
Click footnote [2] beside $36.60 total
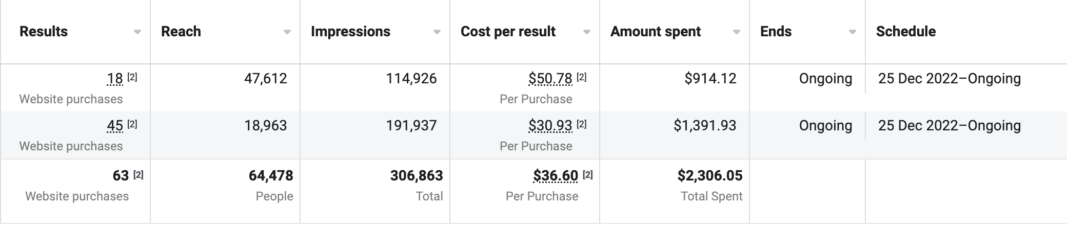(x=587, y=175)
